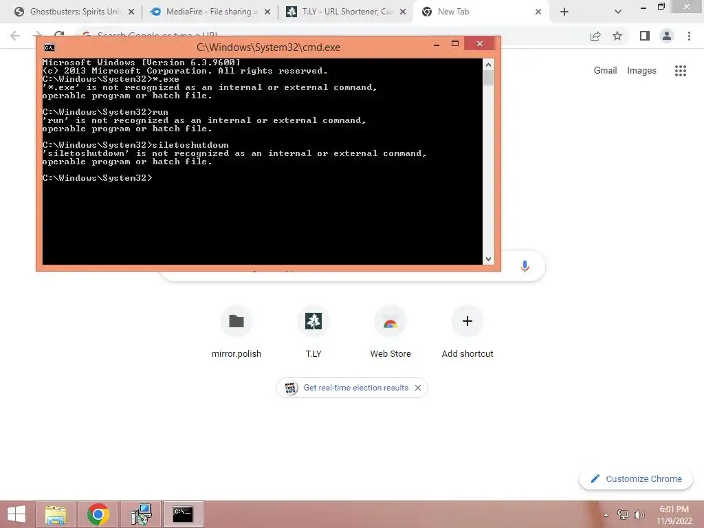Click the cmd scrollbar up arrow
704x528 pixels.
coord(489,65)
